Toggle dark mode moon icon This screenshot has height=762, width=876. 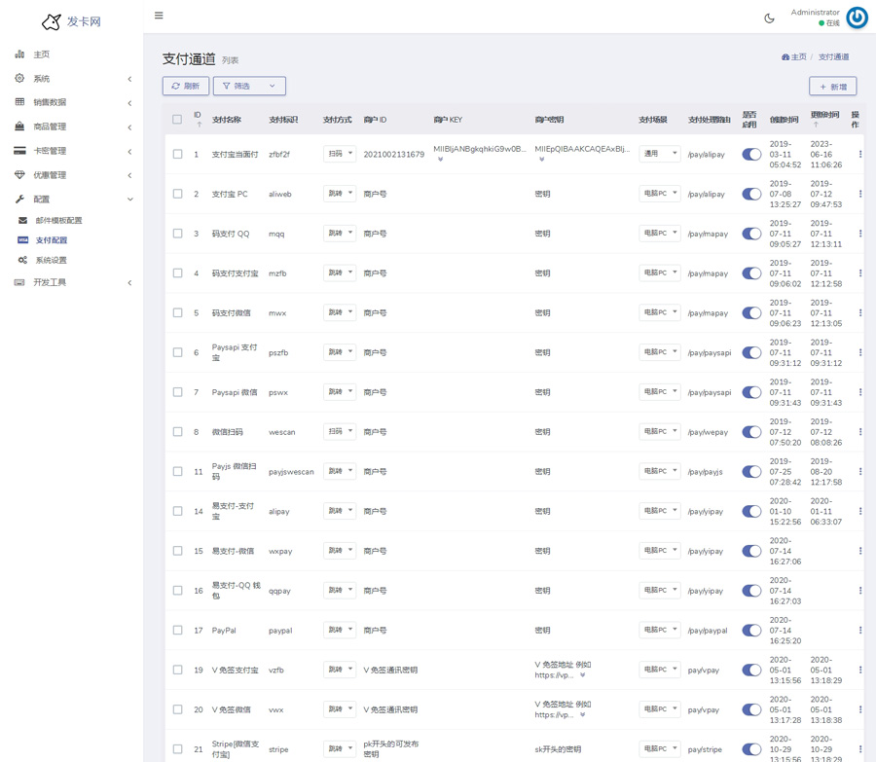click(x=769, y=18)
